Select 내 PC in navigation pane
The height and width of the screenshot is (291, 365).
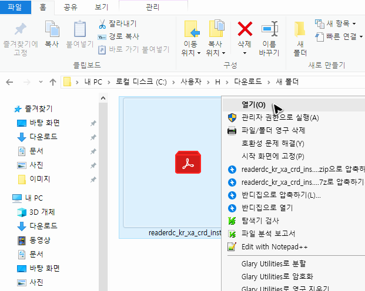point(28,198)
